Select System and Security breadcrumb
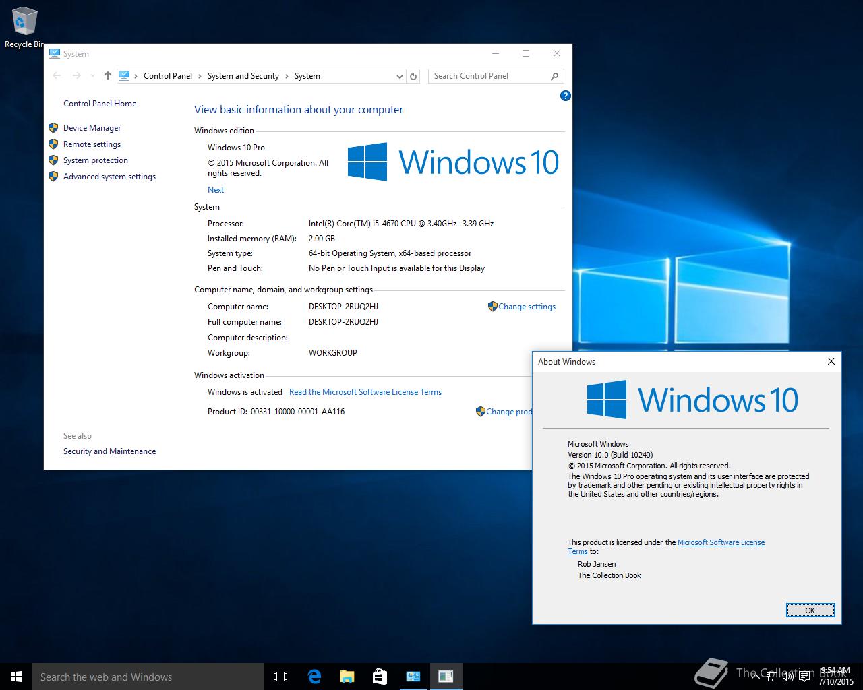863x690 pixels. [243, 76]
